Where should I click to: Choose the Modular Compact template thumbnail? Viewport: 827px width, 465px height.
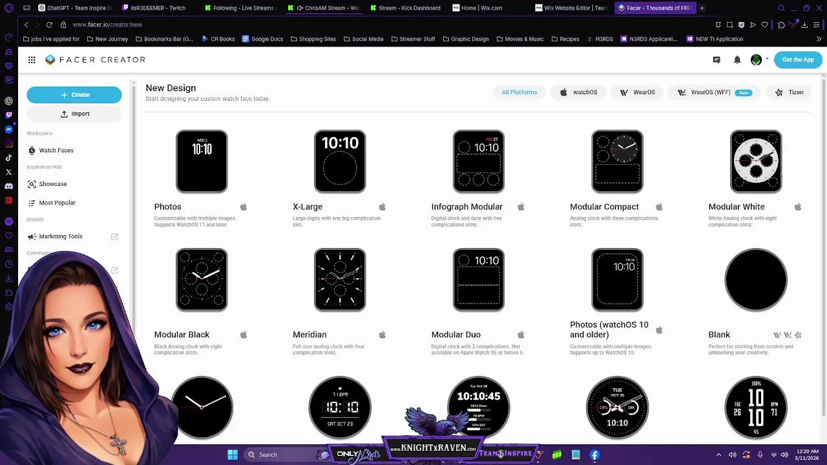pyautogui.click(x=617, y=161)
